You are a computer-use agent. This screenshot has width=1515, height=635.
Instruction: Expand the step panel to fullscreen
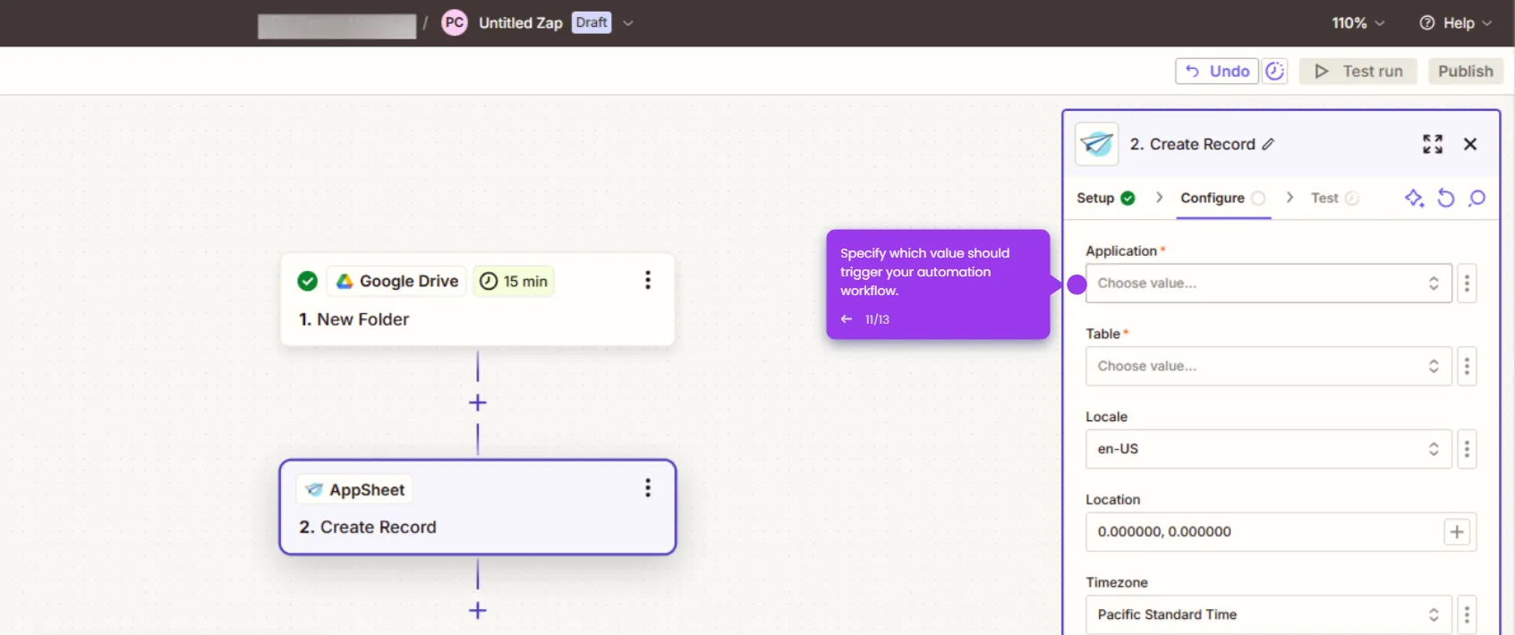pyautogui.click(x=1433, y=144)
